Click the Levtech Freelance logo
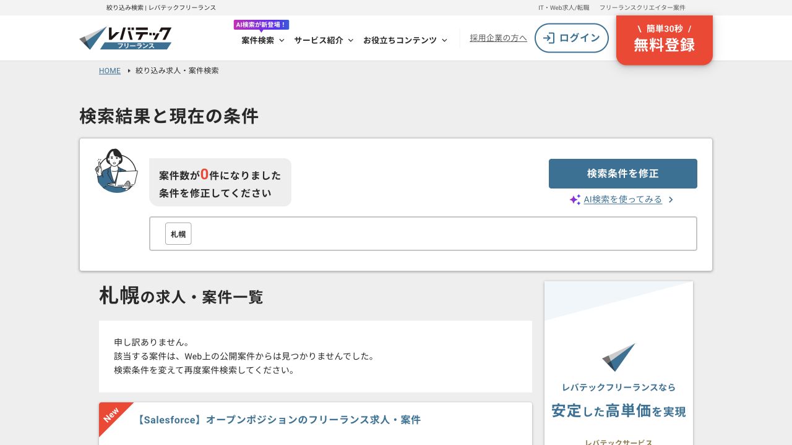 (x=126, y=38)
